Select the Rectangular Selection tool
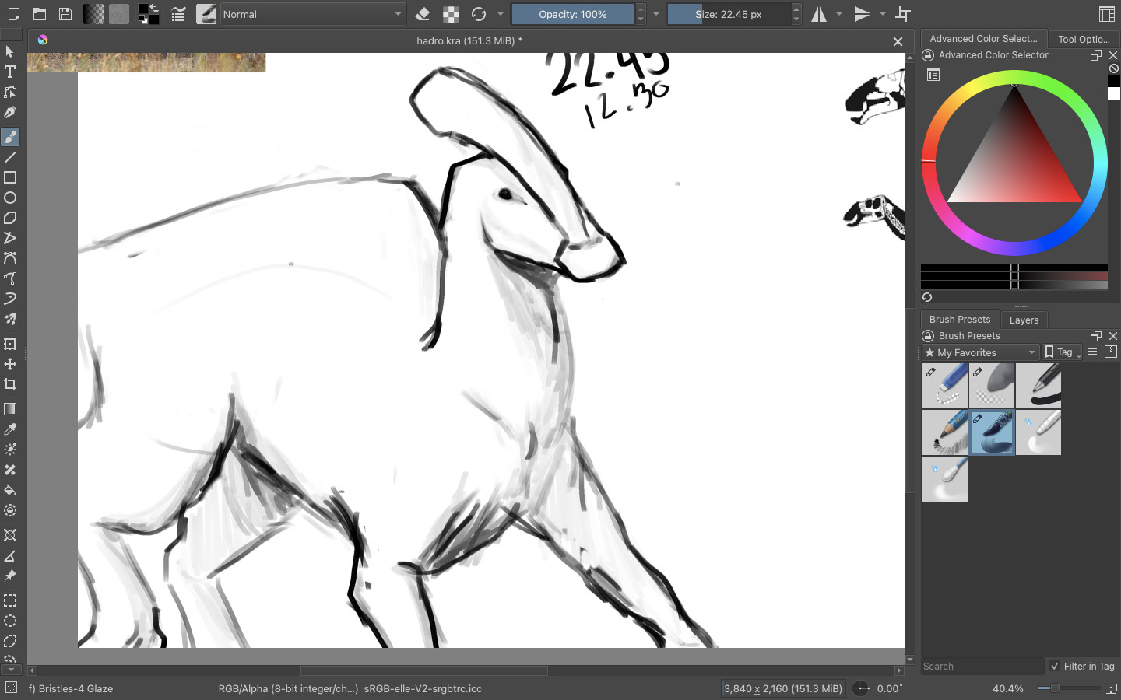1121x700 pixels. (10, 600)
